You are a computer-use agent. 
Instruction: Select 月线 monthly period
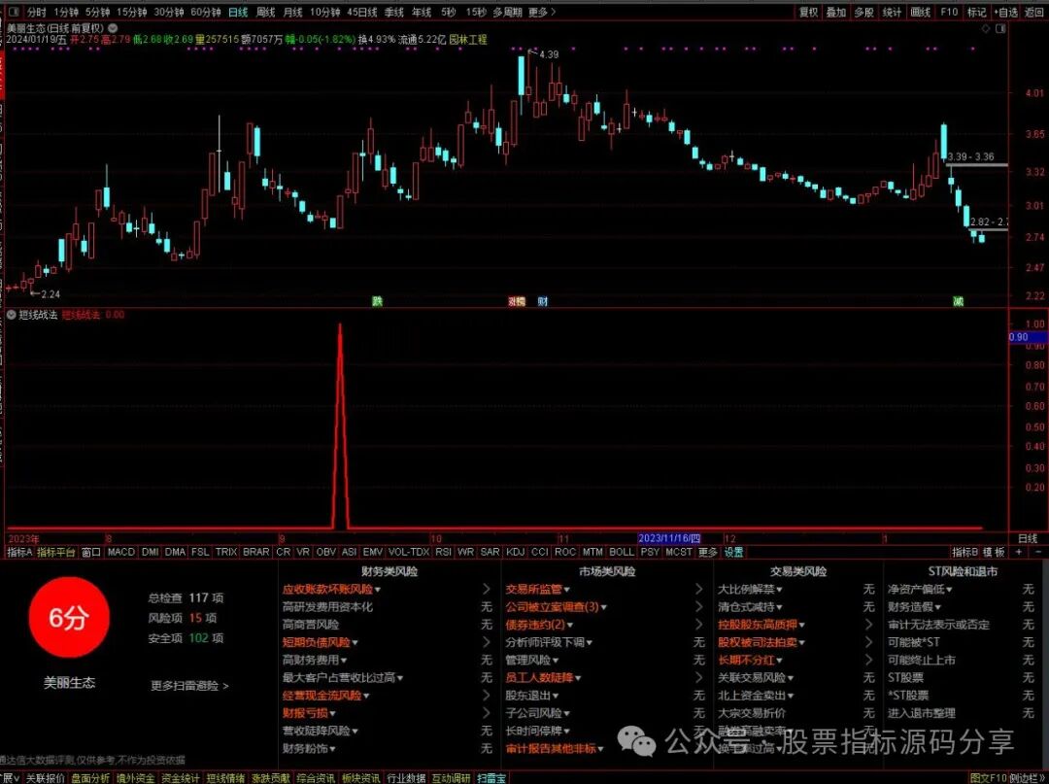(x=292, y=12)
